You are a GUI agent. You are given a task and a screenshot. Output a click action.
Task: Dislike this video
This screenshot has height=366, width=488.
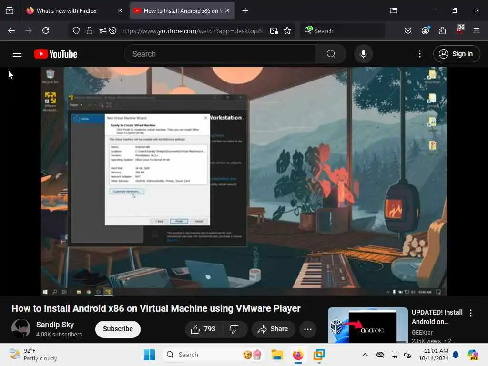(234, 329)
